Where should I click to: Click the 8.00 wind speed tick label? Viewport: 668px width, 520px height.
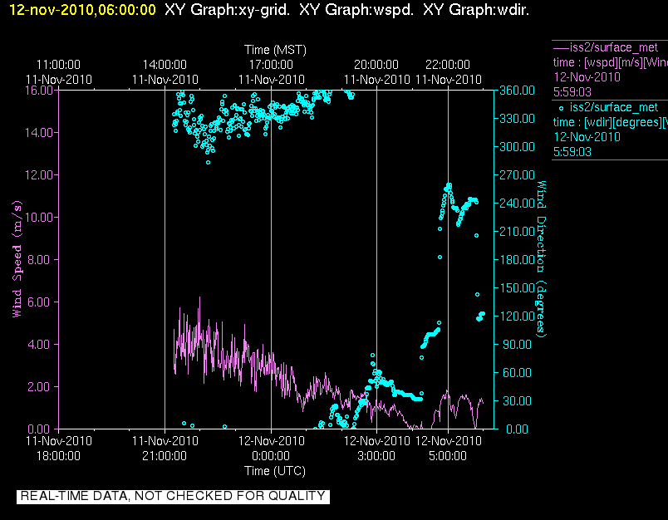click(39, 260)
